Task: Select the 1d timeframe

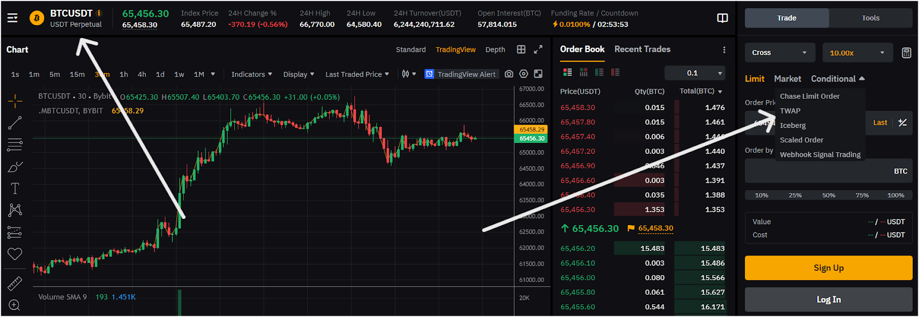Action: click(160, 74)
